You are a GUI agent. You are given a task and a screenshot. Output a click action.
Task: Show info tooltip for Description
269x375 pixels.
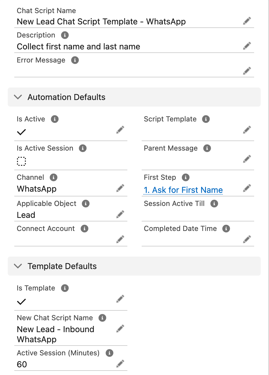[x=65, y=35]
